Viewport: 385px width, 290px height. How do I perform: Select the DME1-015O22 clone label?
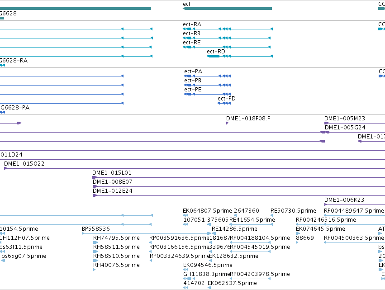tap(24, 164)
